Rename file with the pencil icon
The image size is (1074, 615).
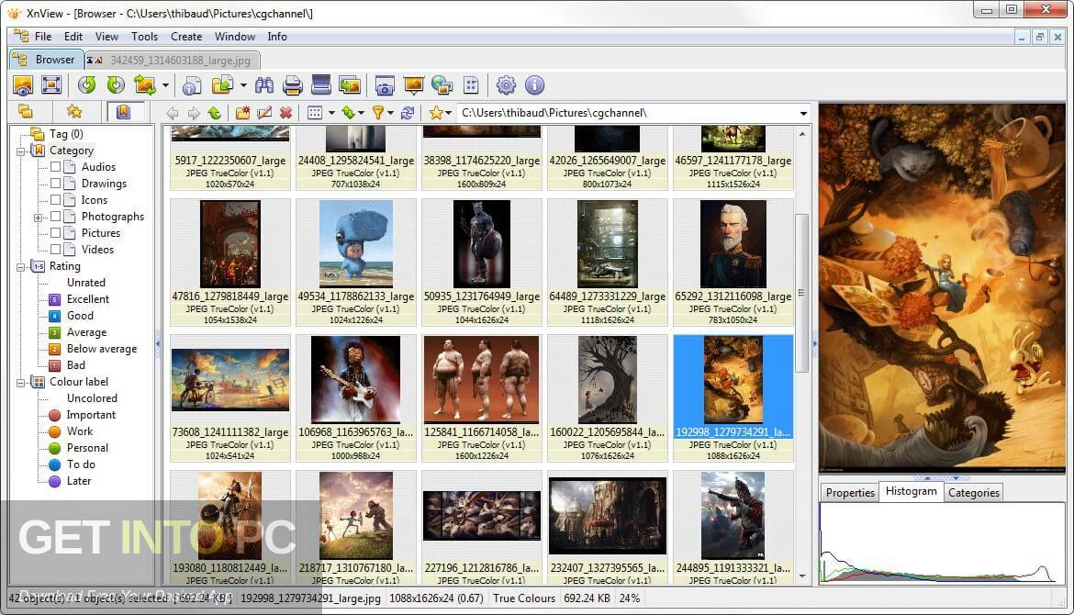tap(264, 113)
